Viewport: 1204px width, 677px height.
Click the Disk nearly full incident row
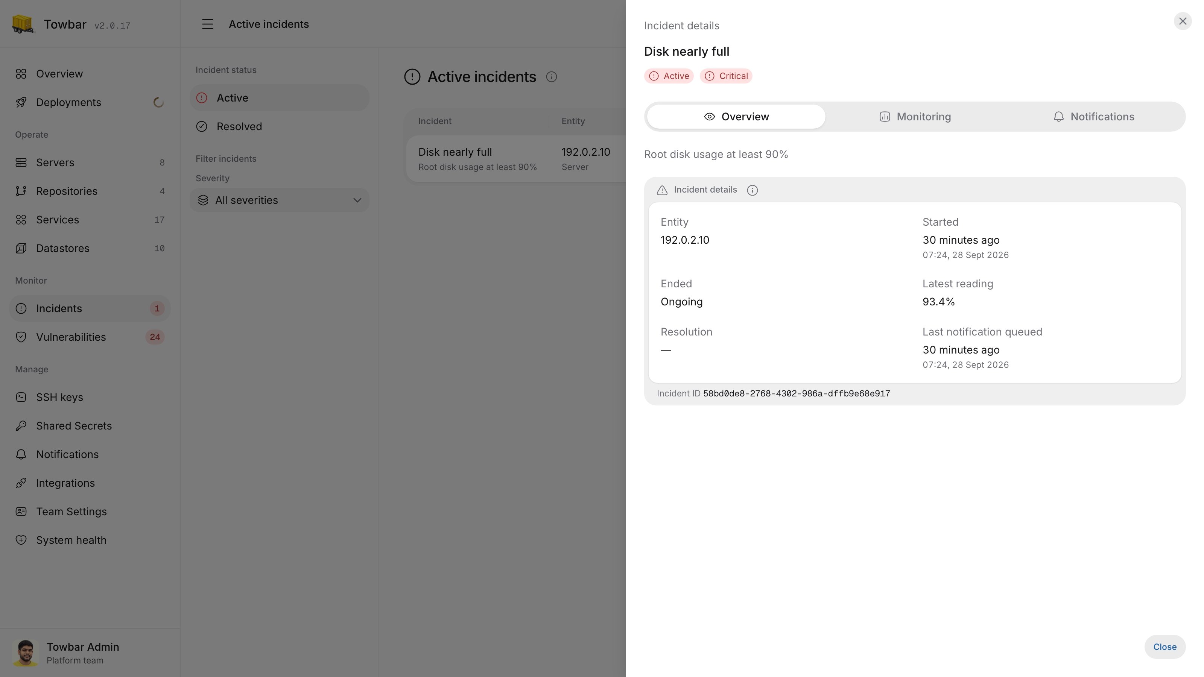[516, 159]
